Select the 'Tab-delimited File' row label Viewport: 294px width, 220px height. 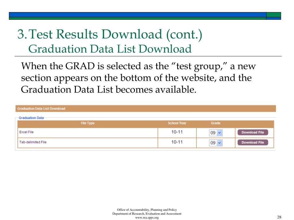pyautogui.click(x=33, y=142)
